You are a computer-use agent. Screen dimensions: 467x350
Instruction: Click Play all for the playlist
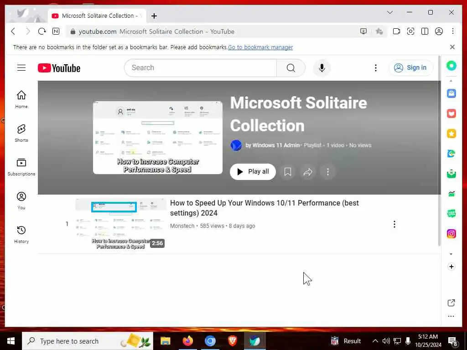(253, 172)
